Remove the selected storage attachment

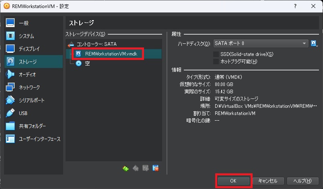click(156, 168)
